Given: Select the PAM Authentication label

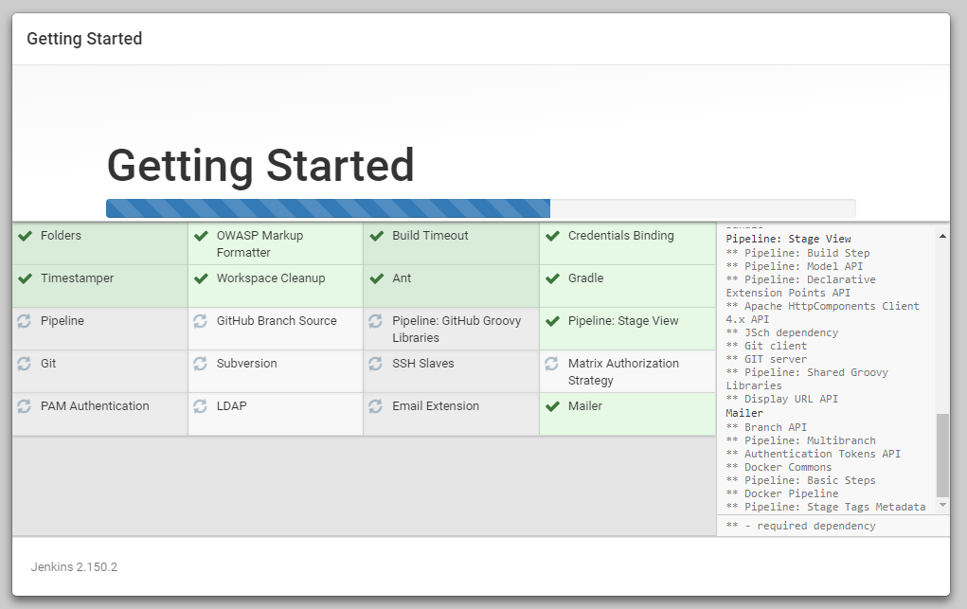Looking at the screenshot, I should point(95,405).
